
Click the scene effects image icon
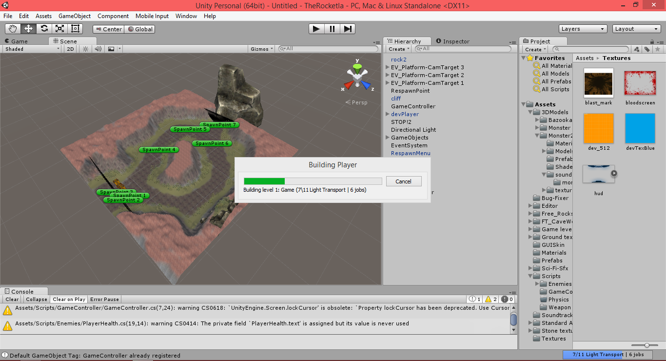(111, 49)
